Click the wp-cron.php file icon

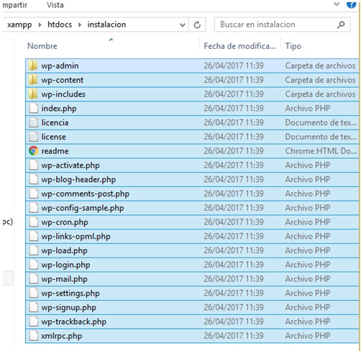point(33,222)
